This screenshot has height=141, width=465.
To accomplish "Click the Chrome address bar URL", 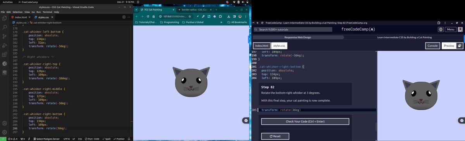I will 175,16.
